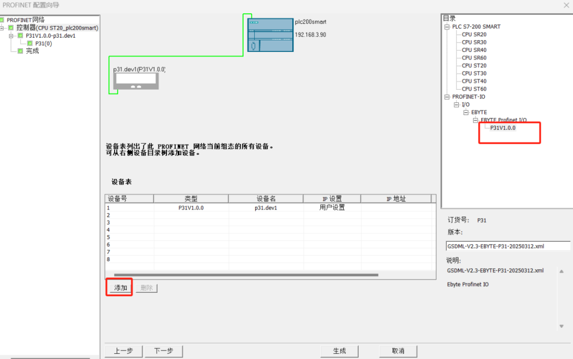Image resolution: width=573 pixels, height=359 pixels.
Task: Click empty IP 地址 cell in row 1
Action: click(396, 208)
